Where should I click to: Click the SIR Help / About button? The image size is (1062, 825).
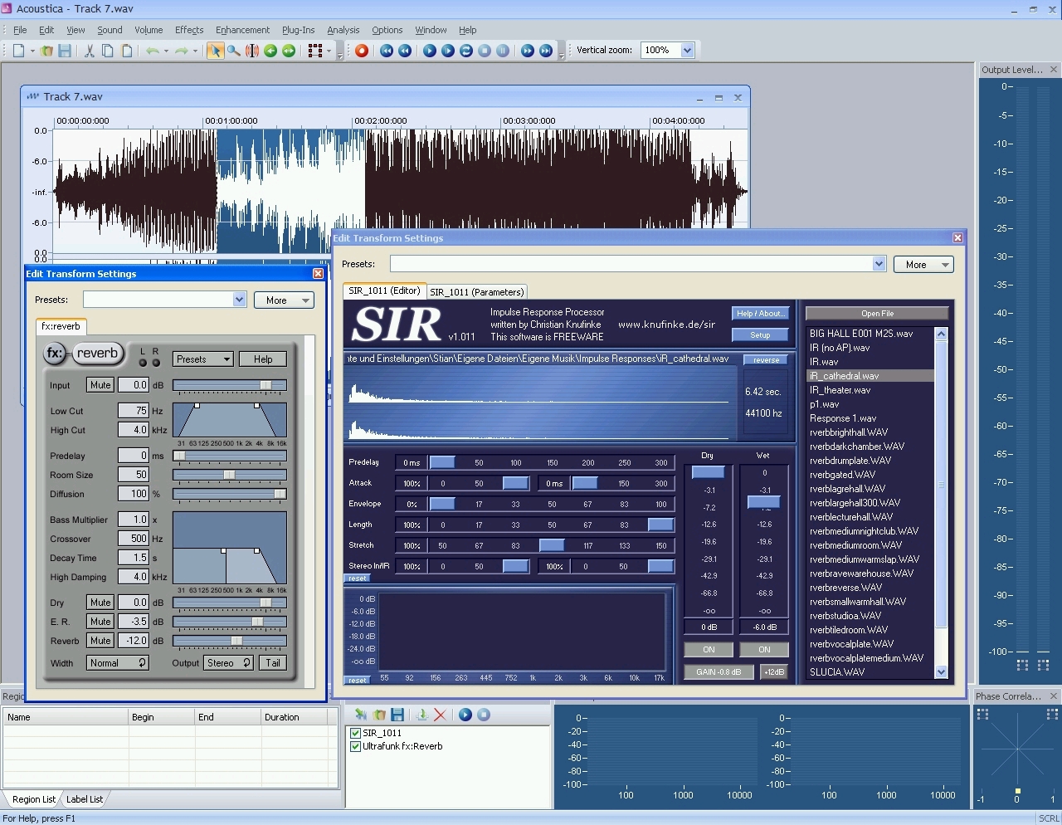pos(760,314)
